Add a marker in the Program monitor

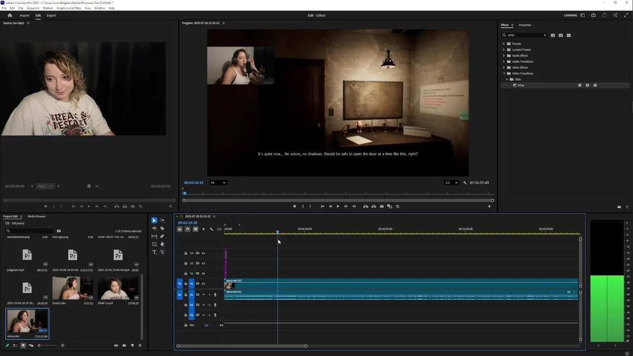(x=294, y=206)
